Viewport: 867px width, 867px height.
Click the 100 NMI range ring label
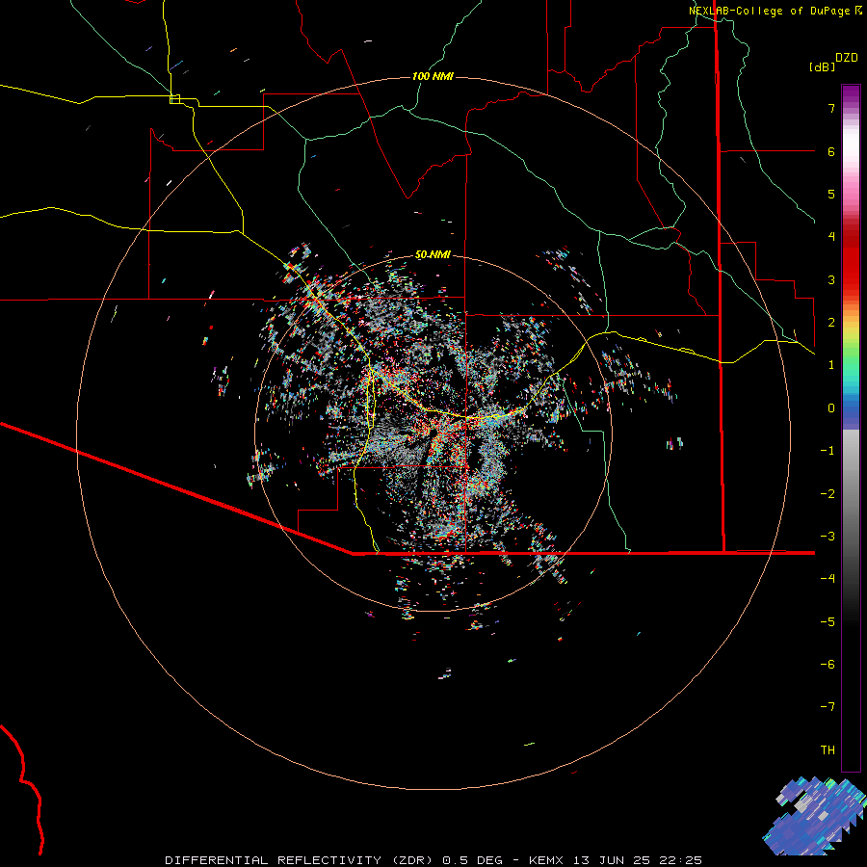point(433,76)
